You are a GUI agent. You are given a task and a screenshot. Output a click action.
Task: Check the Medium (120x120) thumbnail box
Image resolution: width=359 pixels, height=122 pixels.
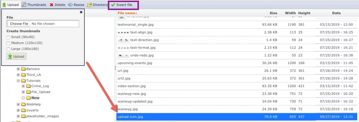click(8, 43)
